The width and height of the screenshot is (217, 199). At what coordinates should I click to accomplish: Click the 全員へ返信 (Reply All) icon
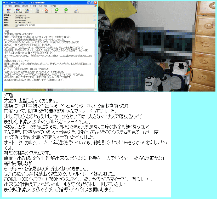point(18,10)
